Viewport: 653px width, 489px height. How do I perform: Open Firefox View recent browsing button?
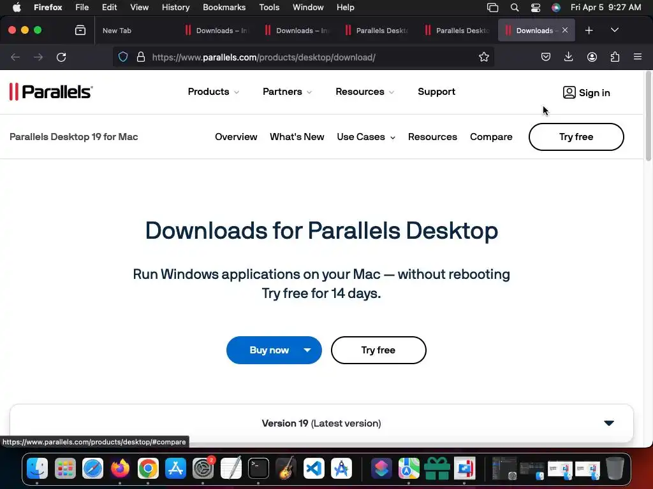pyautogui.click(x=80, y=30)
